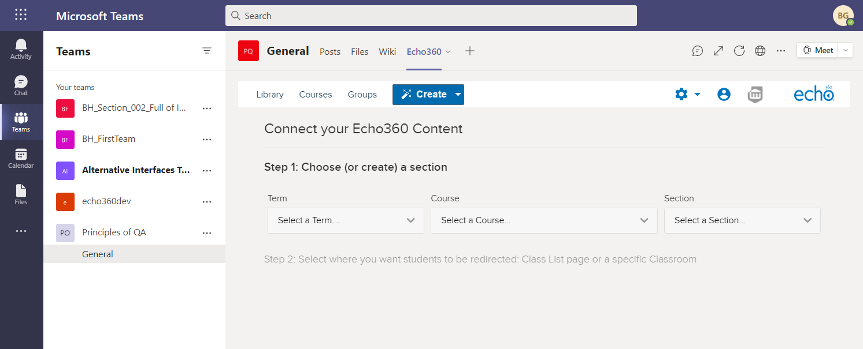Image resolution: width=863 pixels, height=349 pixels.
Task: Open the Select a Course dropdown
Action: click(544, 220)
